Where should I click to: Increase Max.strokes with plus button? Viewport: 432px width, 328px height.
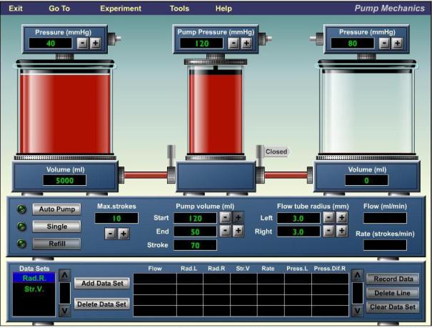[124, 234]
